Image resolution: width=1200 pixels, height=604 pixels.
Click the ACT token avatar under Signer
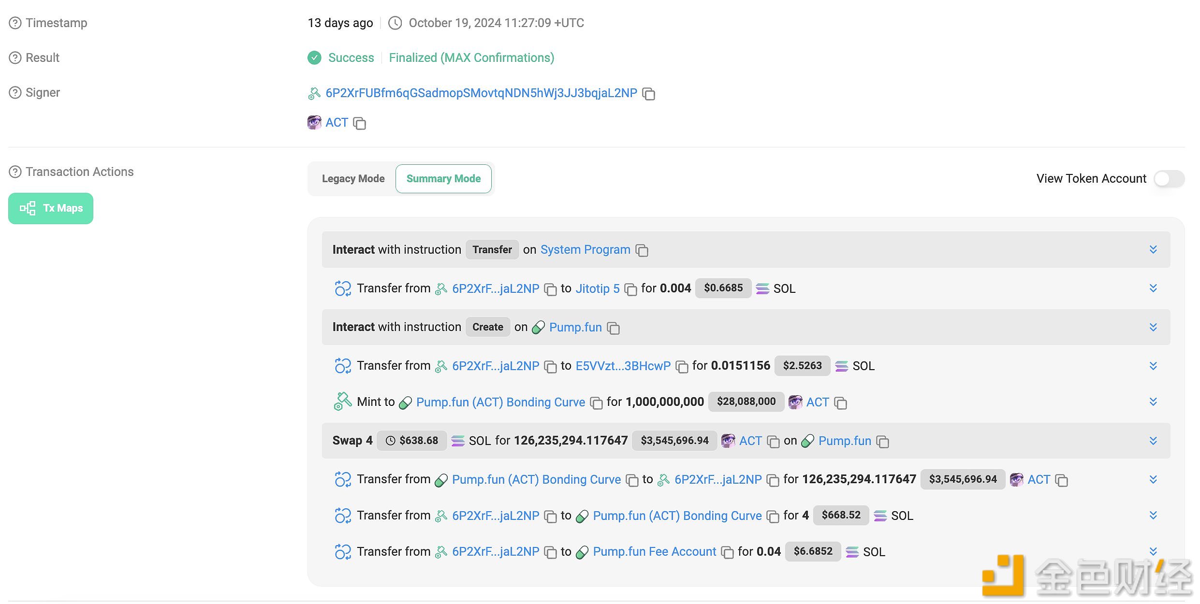[x=314, y=122]
